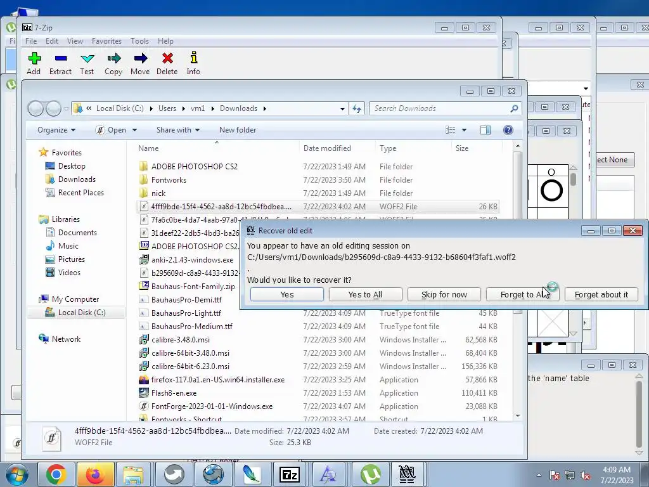Select Flash8-en.exe file
This screenshot has width=649, height=487.
[x=174, y=393]
